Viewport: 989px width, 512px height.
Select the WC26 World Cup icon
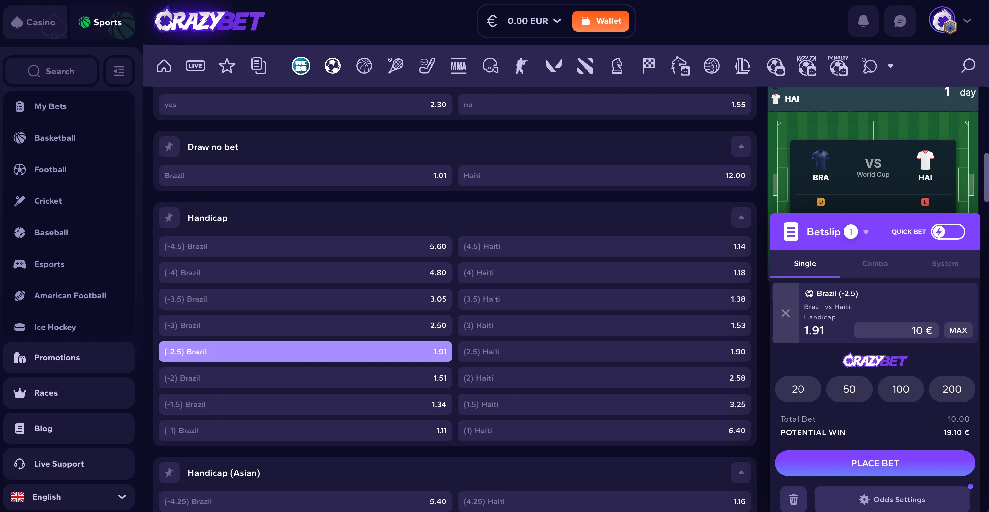coord(301,66)
